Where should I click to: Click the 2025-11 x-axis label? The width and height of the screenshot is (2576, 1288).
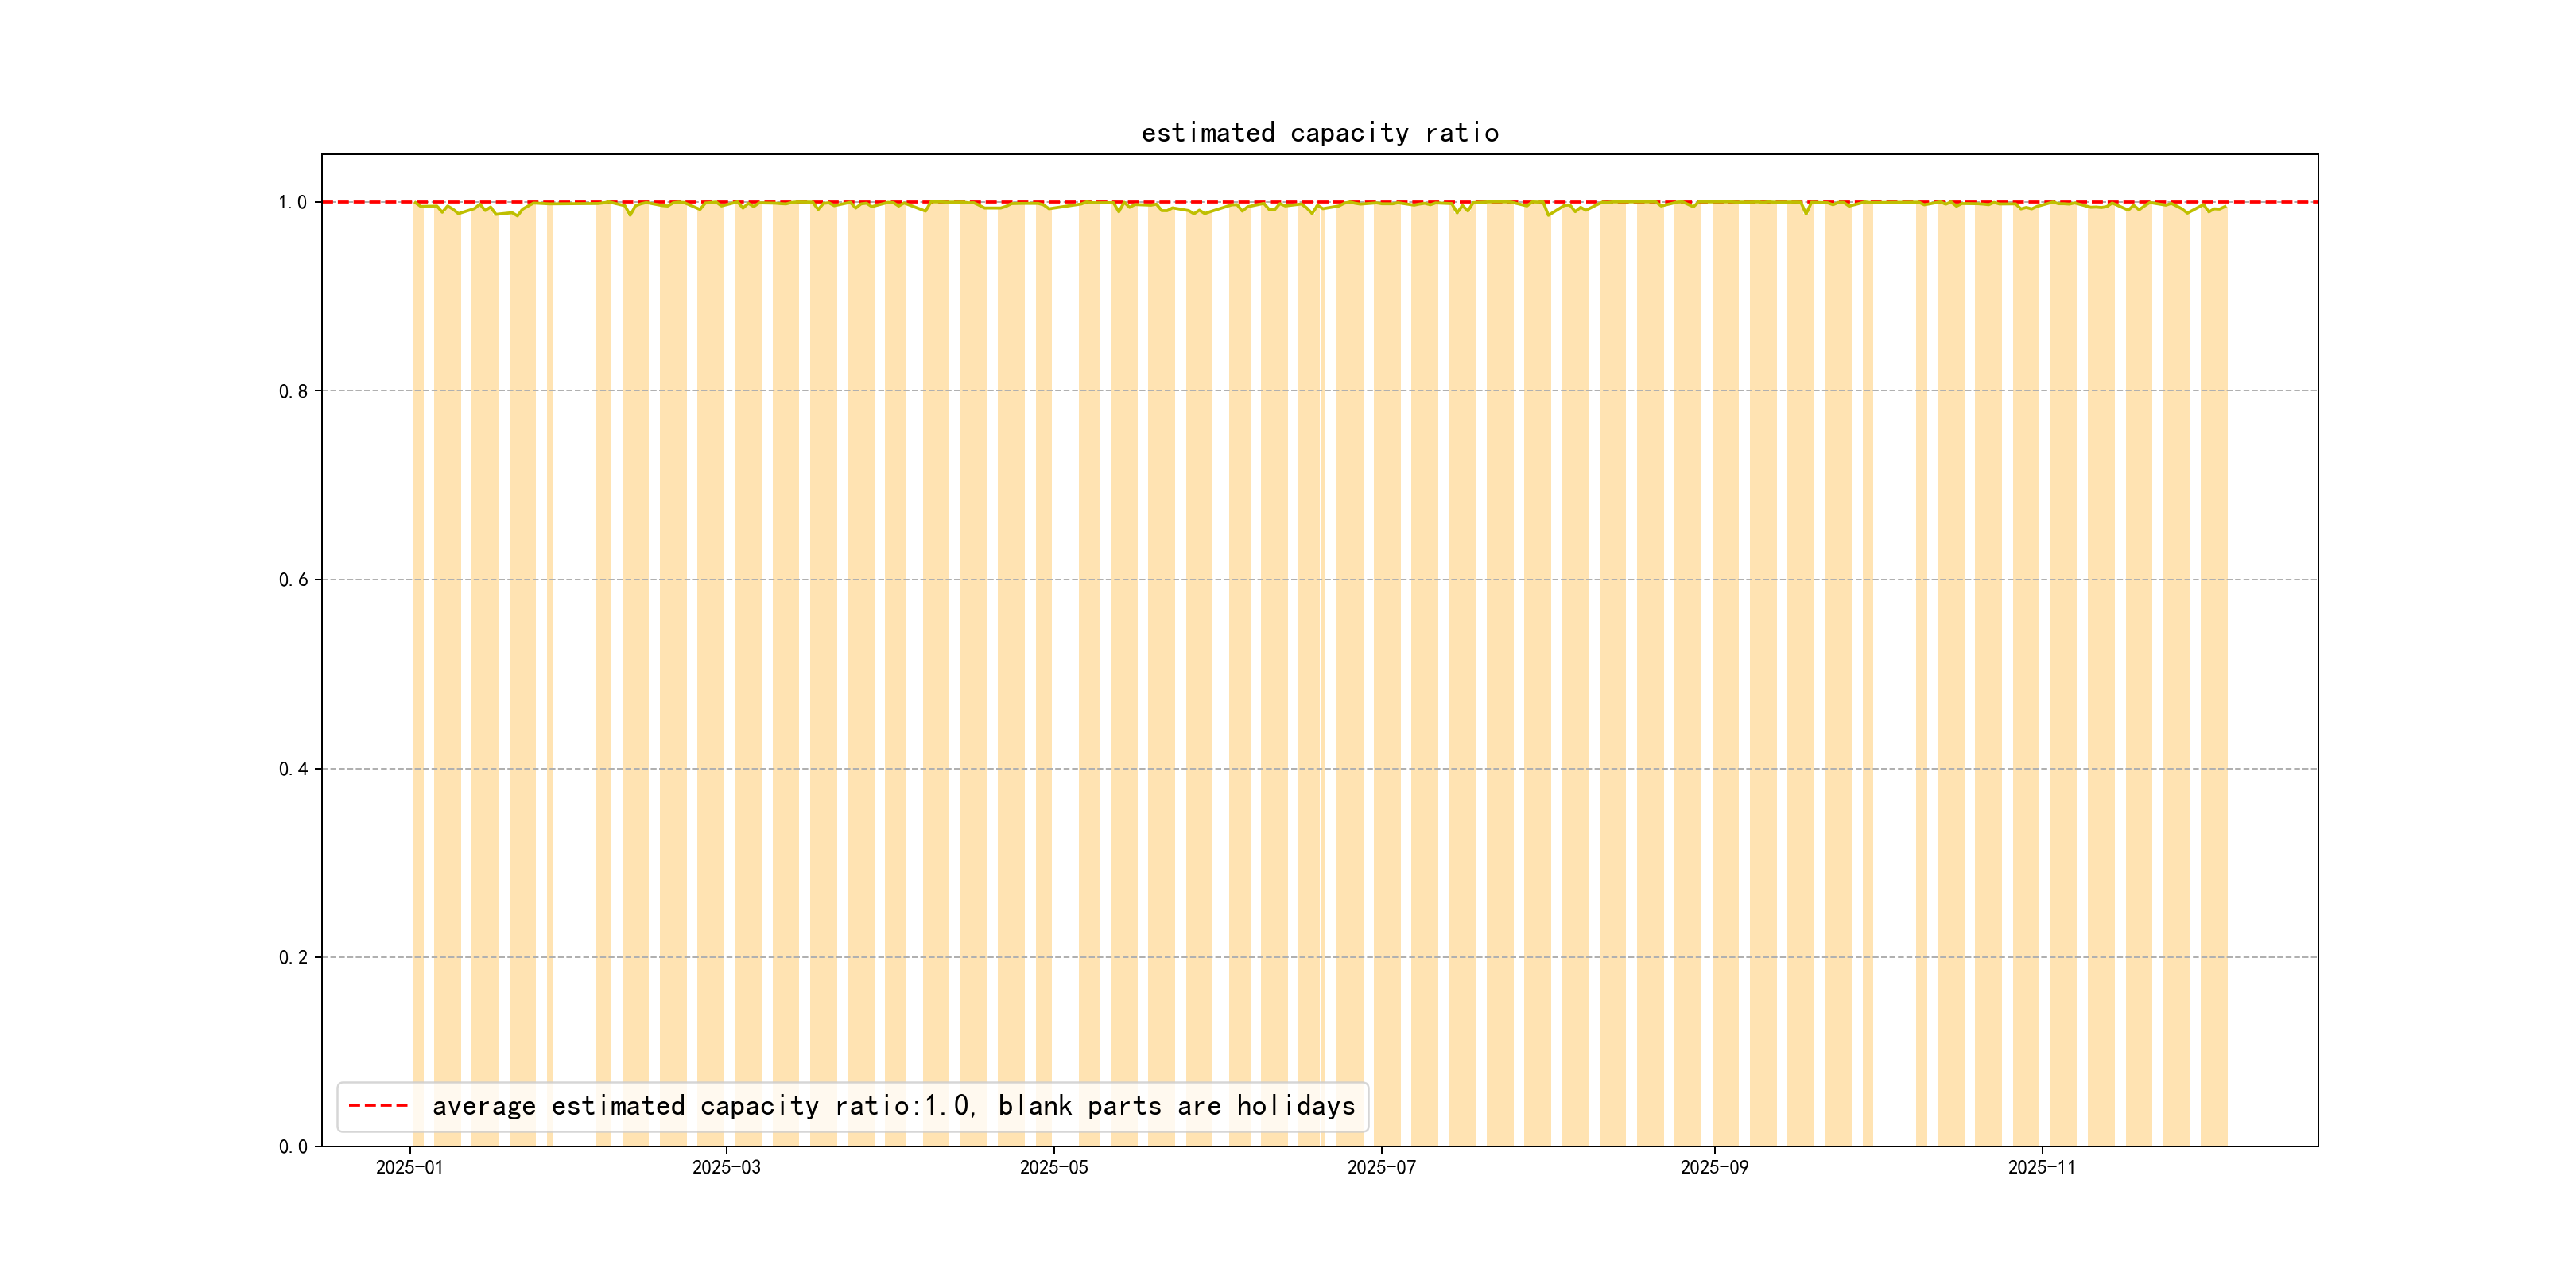2041,1167
